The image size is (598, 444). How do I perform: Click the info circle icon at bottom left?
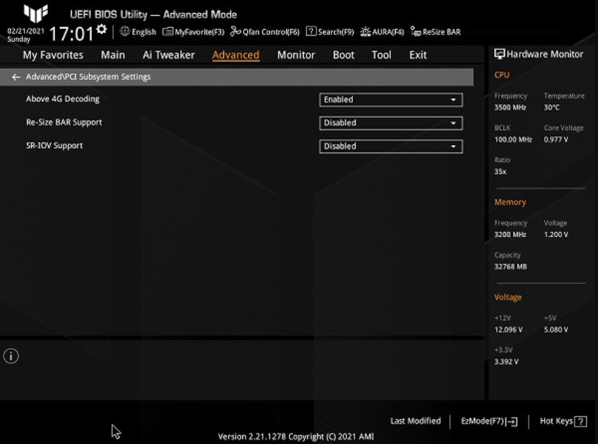[11, 356]
